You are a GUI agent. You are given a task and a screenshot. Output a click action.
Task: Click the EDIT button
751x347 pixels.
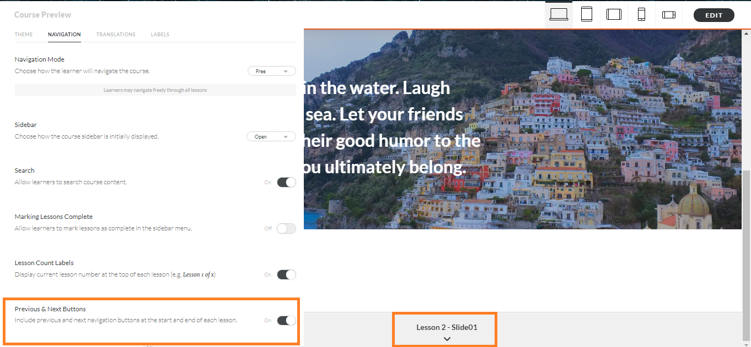(x=714, y=15)
